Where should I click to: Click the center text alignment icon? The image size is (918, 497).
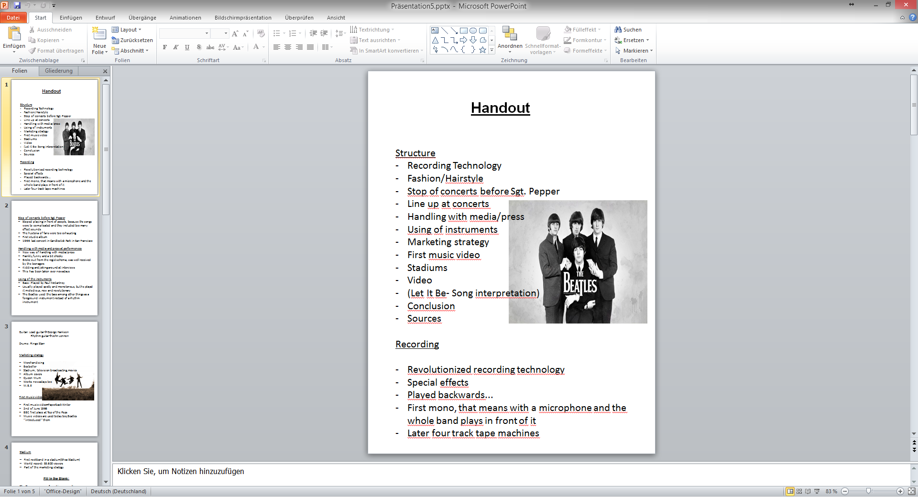pyautogui.click(x=288, y=47)
